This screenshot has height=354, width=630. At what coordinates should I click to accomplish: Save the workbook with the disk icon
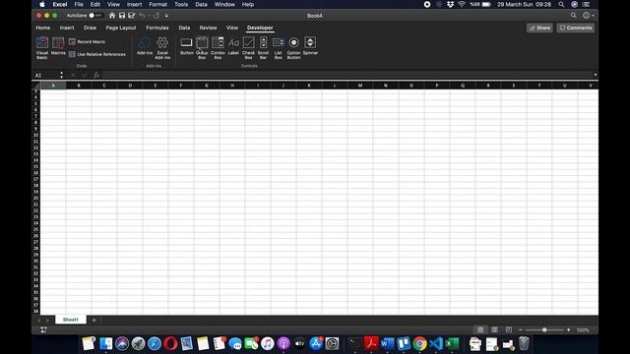[x=122, y=16]
